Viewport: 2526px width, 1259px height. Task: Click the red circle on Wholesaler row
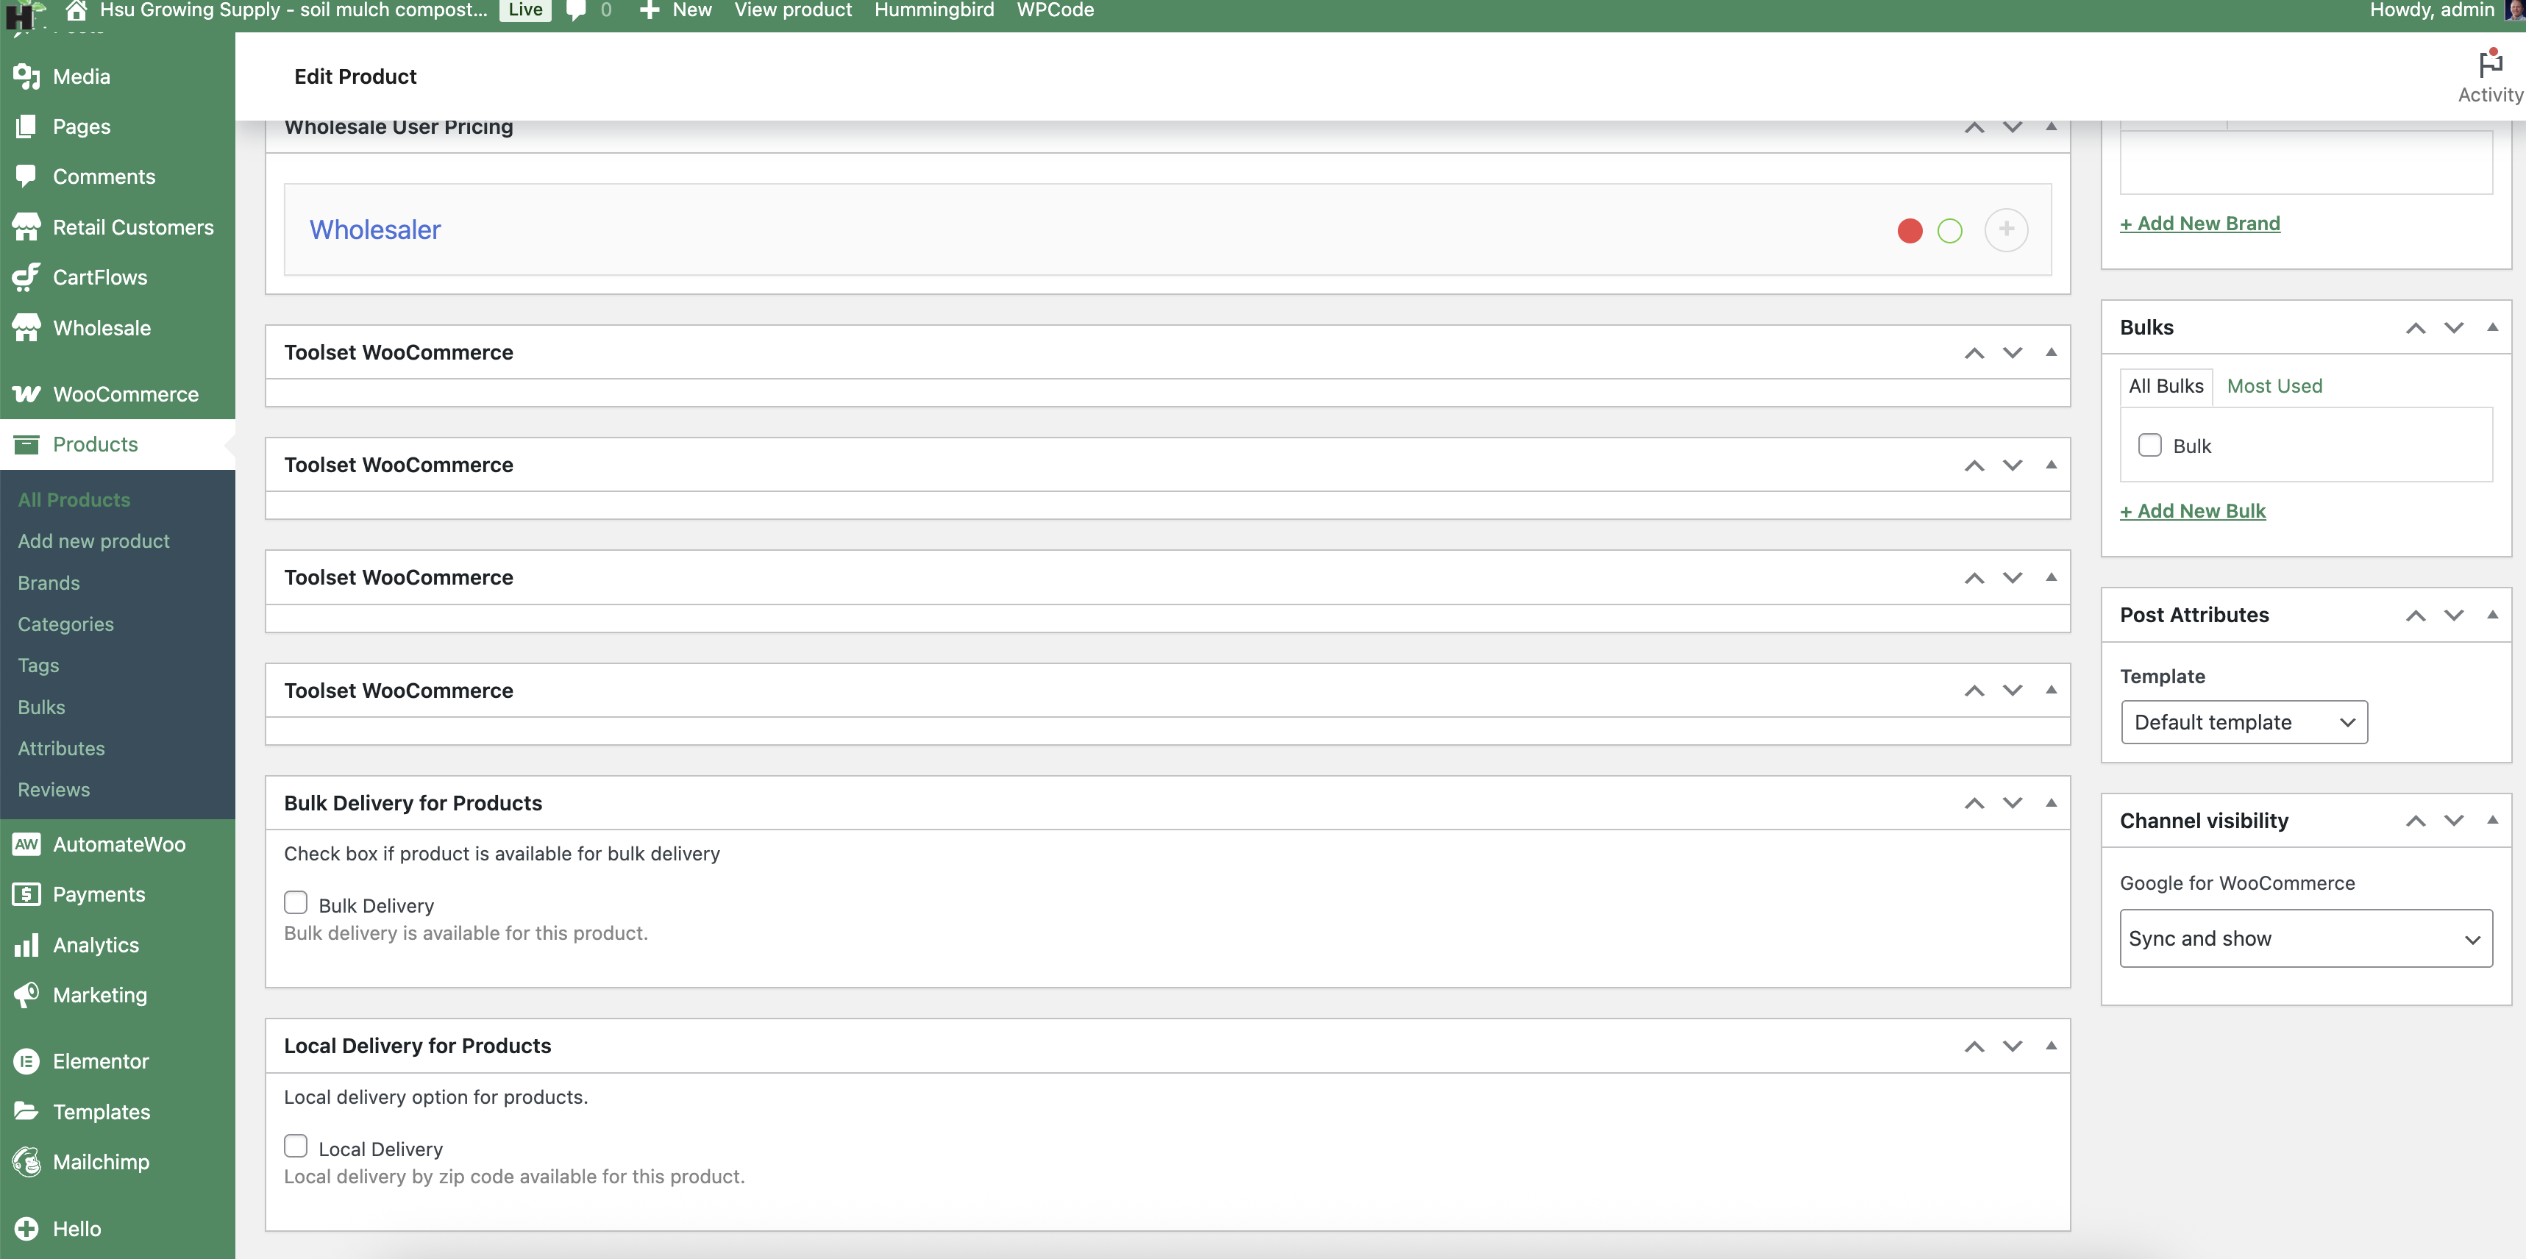(x=1909, y=230)
